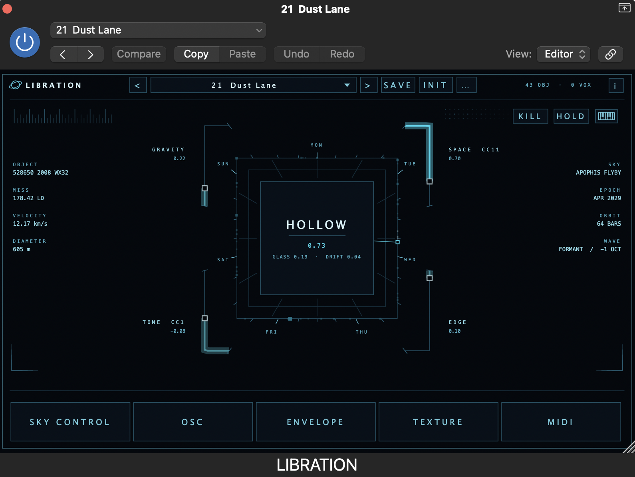The width and height of the screenshot is (635, 477).
Task: Open the TEXTURE tab
Action: [x=438, y=422]
